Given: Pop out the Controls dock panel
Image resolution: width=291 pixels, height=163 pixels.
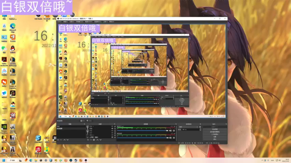Looking at the screenshot, I should (x=226, y=124).
